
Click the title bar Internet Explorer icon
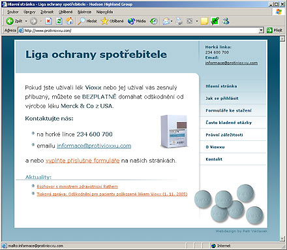tap(4, 4)
